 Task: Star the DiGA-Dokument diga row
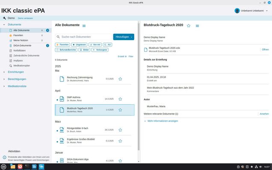(120, 161)
